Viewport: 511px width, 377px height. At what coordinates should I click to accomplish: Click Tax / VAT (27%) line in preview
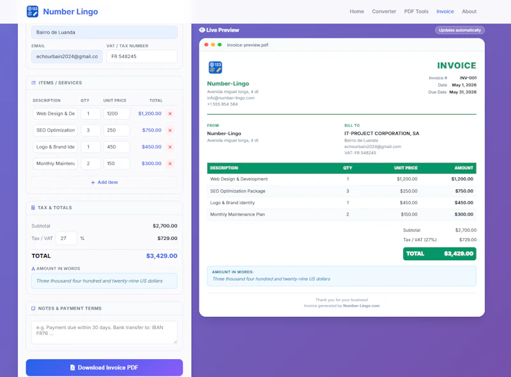tap(439, 240)
